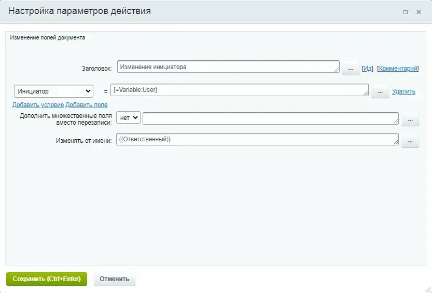Open the Комментарий link
The image size is (432, 293).
(x=398, y=69)
